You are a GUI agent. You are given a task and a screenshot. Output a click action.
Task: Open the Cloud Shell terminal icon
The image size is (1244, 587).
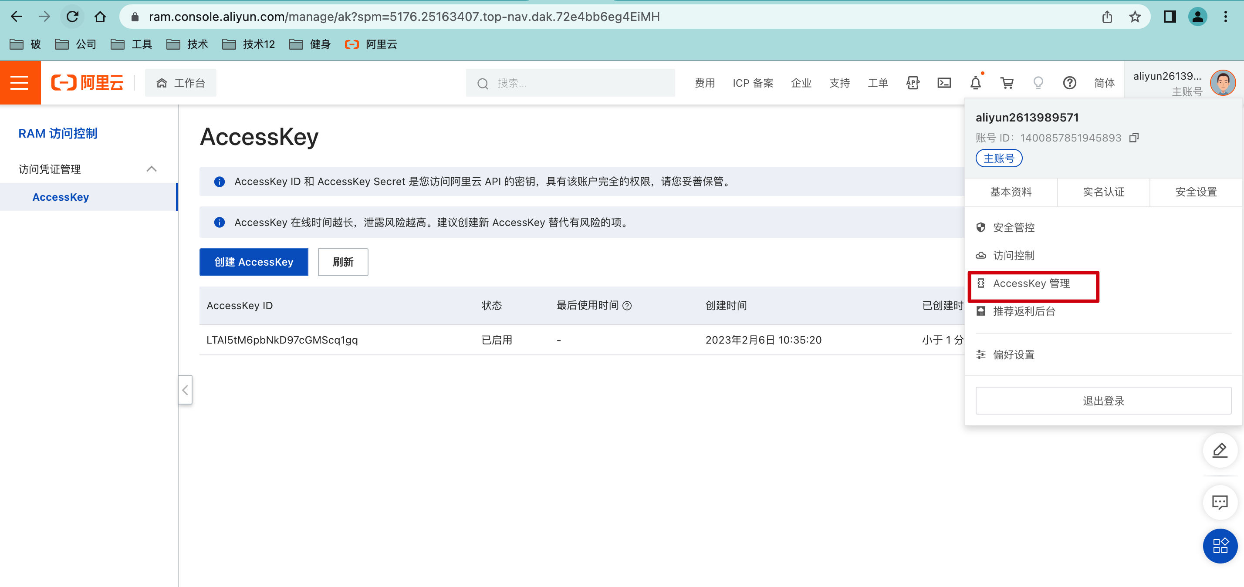point(943,83)
